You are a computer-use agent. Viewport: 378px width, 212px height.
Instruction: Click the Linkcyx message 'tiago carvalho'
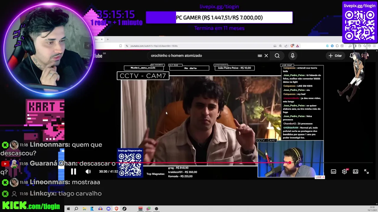80,193
